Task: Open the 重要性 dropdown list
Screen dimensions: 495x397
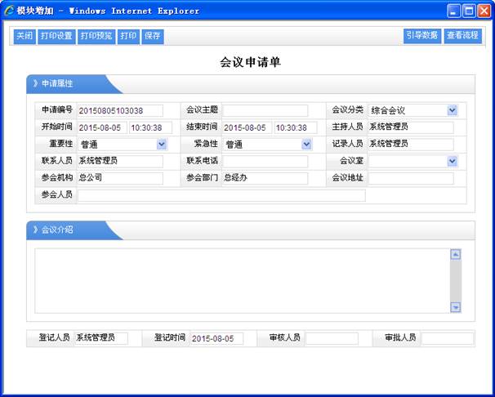Action: point(162,145)
